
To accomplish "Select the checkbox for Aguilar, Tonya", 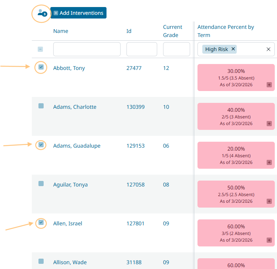I will point(41,184).
